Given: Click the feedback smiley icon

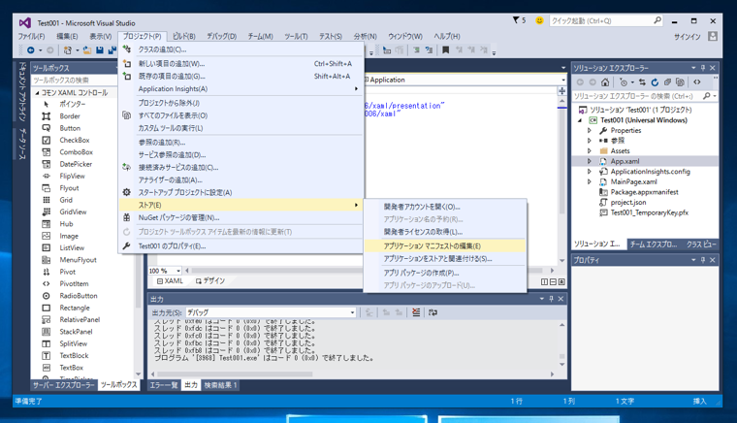Looking at the screenshot, I should coord(539,20).
